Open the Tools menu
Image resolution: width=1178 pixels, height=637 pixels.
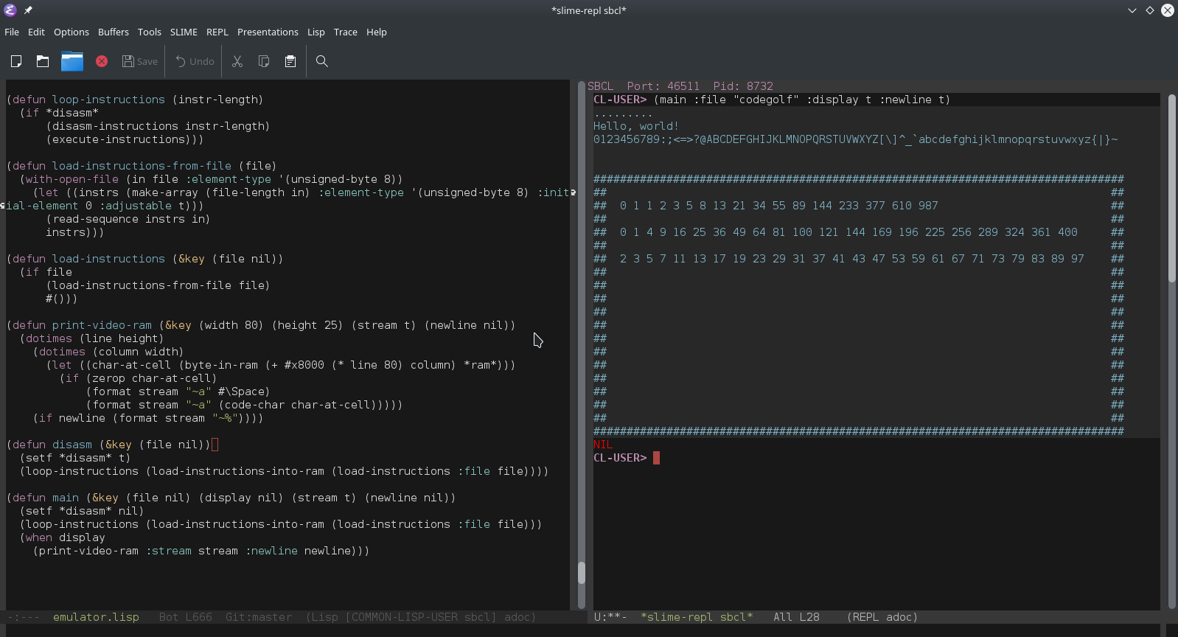pyautogui.click(x=150, y=32)
